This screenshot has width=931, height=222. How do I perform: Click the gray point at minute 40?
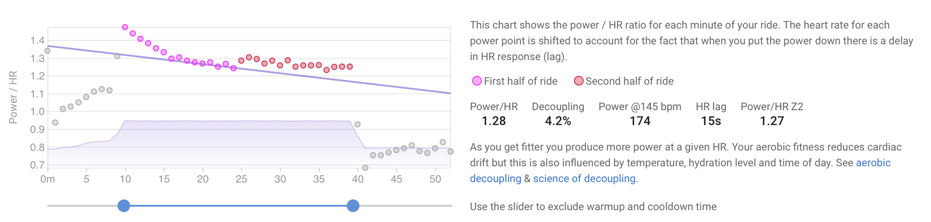coord(357,125)
